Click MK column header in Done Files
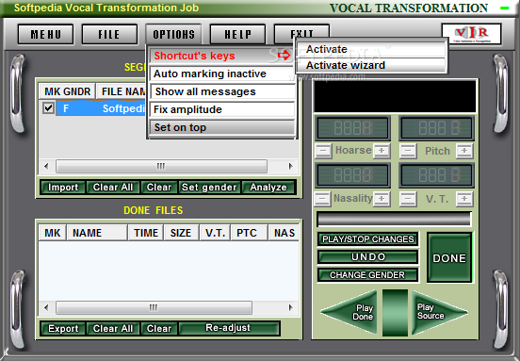520x361 pixels. [53, 233]
